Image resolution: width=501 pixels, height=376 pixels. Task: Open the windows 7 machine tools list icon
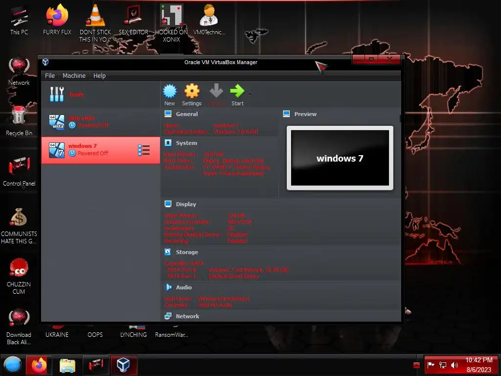pos(144,150)
